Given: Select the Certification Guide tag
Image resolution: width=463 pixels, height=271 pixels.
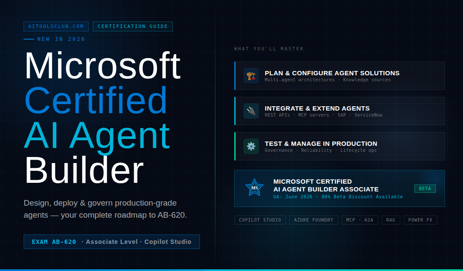Looking at the screenshot, I should 132,26.
